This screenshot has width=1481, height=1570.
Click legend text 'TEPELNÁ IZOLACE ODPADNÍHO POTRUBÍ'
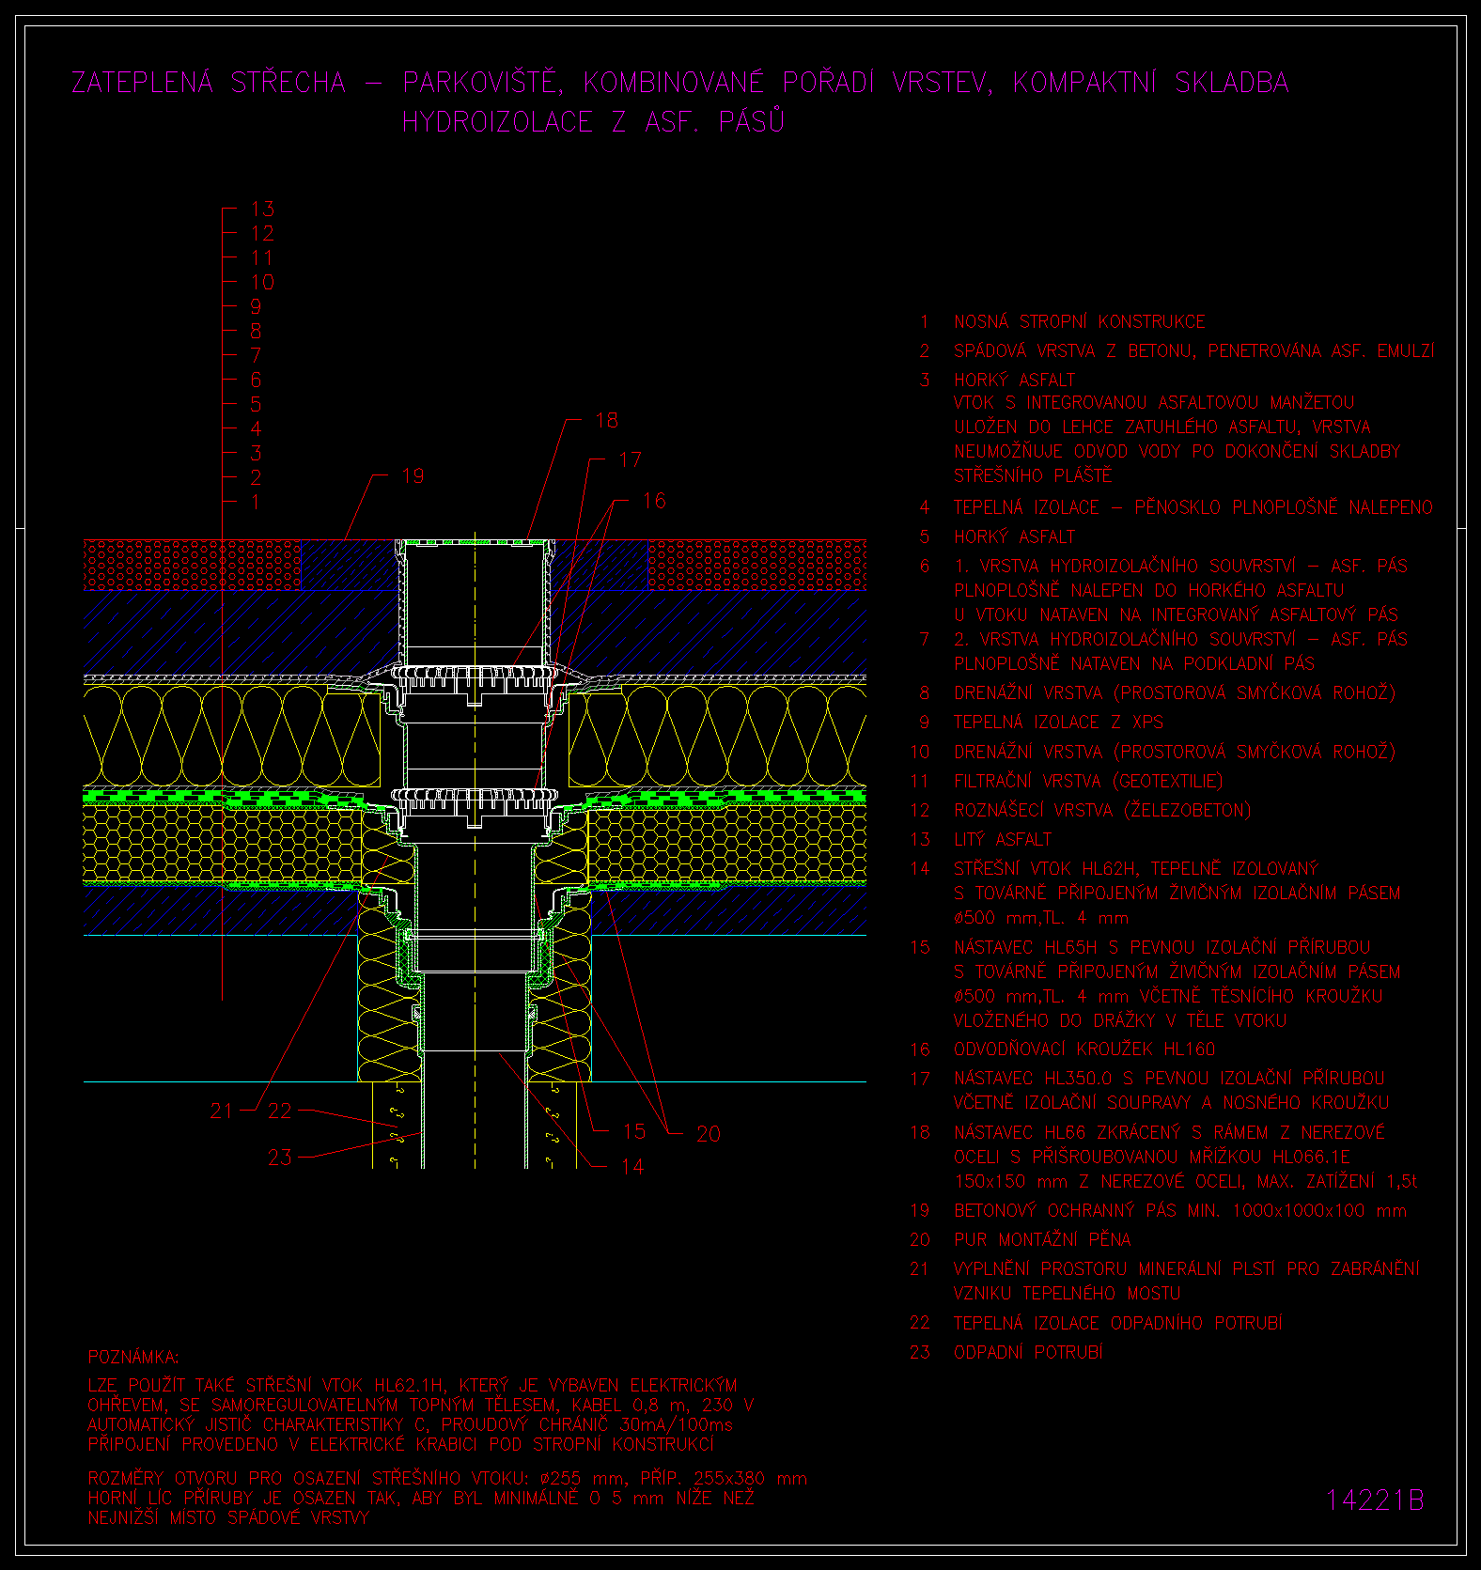pyautogui.click(x=1118, y=1323)
